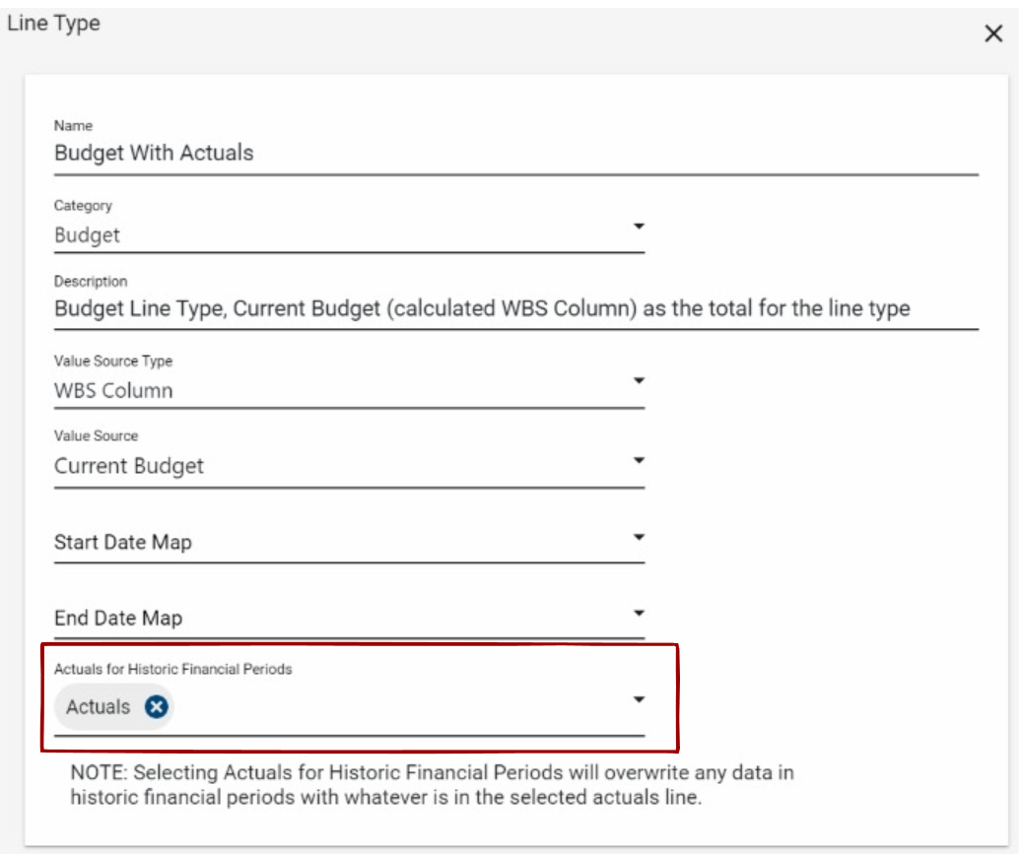
Task: Click the Name field 'Budget With Actuals'
Action: pos(154,153)
